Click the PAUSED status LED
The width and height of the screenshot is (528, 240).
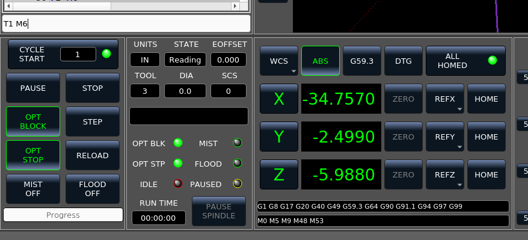(238, 184)
